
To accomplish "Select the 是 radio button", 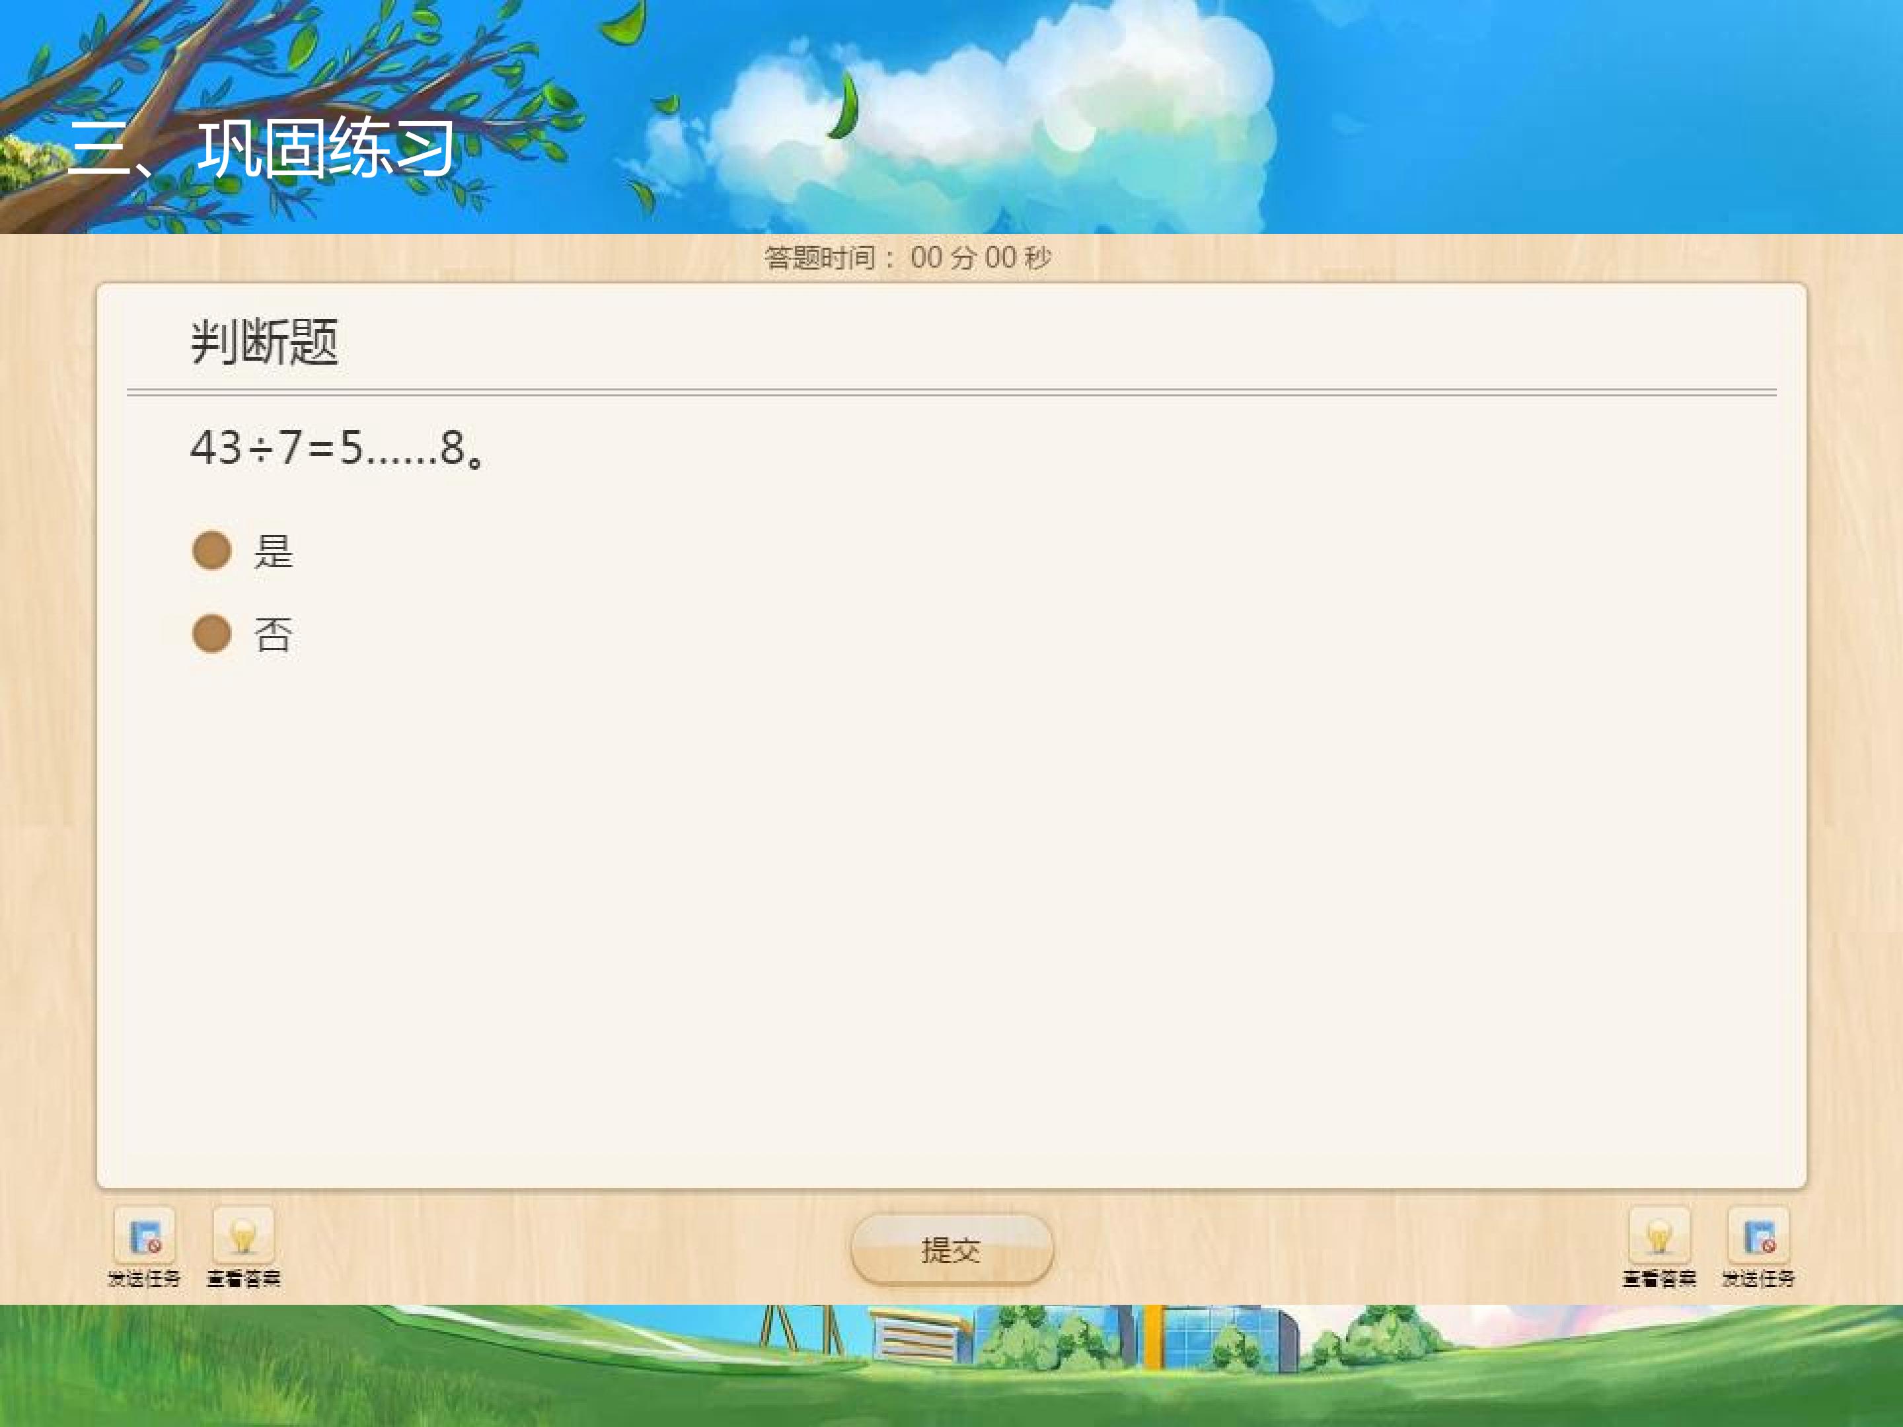I will click(x=211, y=550).
